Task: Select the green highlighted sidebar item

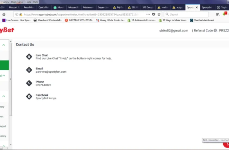Action: [4, 65]
